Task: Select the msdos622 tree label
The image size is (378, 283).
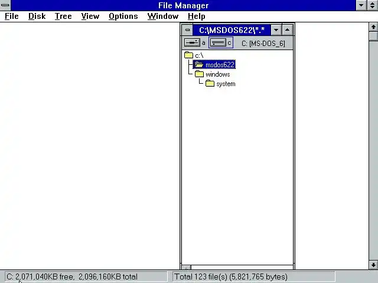Action: tap(220, 65)
